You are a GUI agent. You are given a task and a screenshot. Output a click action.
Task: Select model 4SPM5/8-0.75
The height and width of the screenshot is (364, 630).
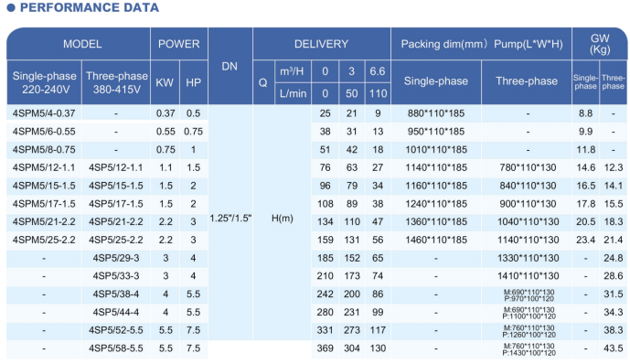click(x=44, y=149)
